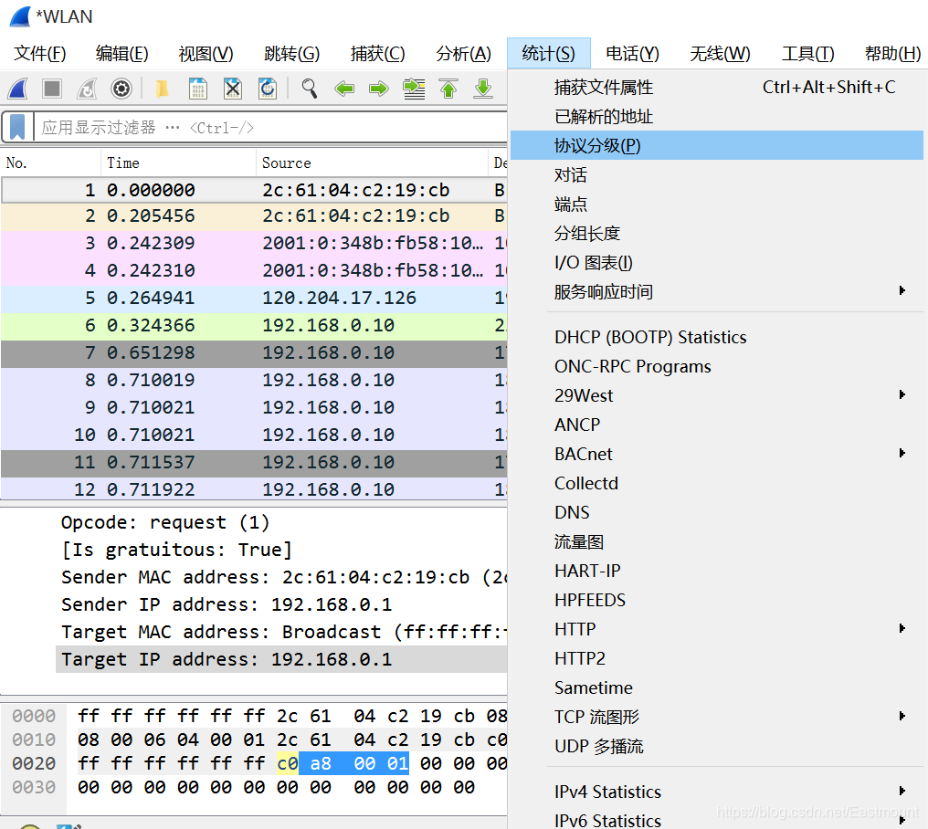The image size is (928, 829).
Task: Expand TCP 流图形 submenu
Action: (717, 717)
